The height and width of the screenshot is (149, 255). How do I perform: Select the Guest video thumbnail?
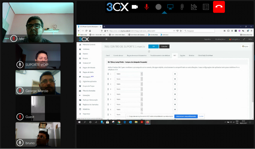click(x=38, y=108)
